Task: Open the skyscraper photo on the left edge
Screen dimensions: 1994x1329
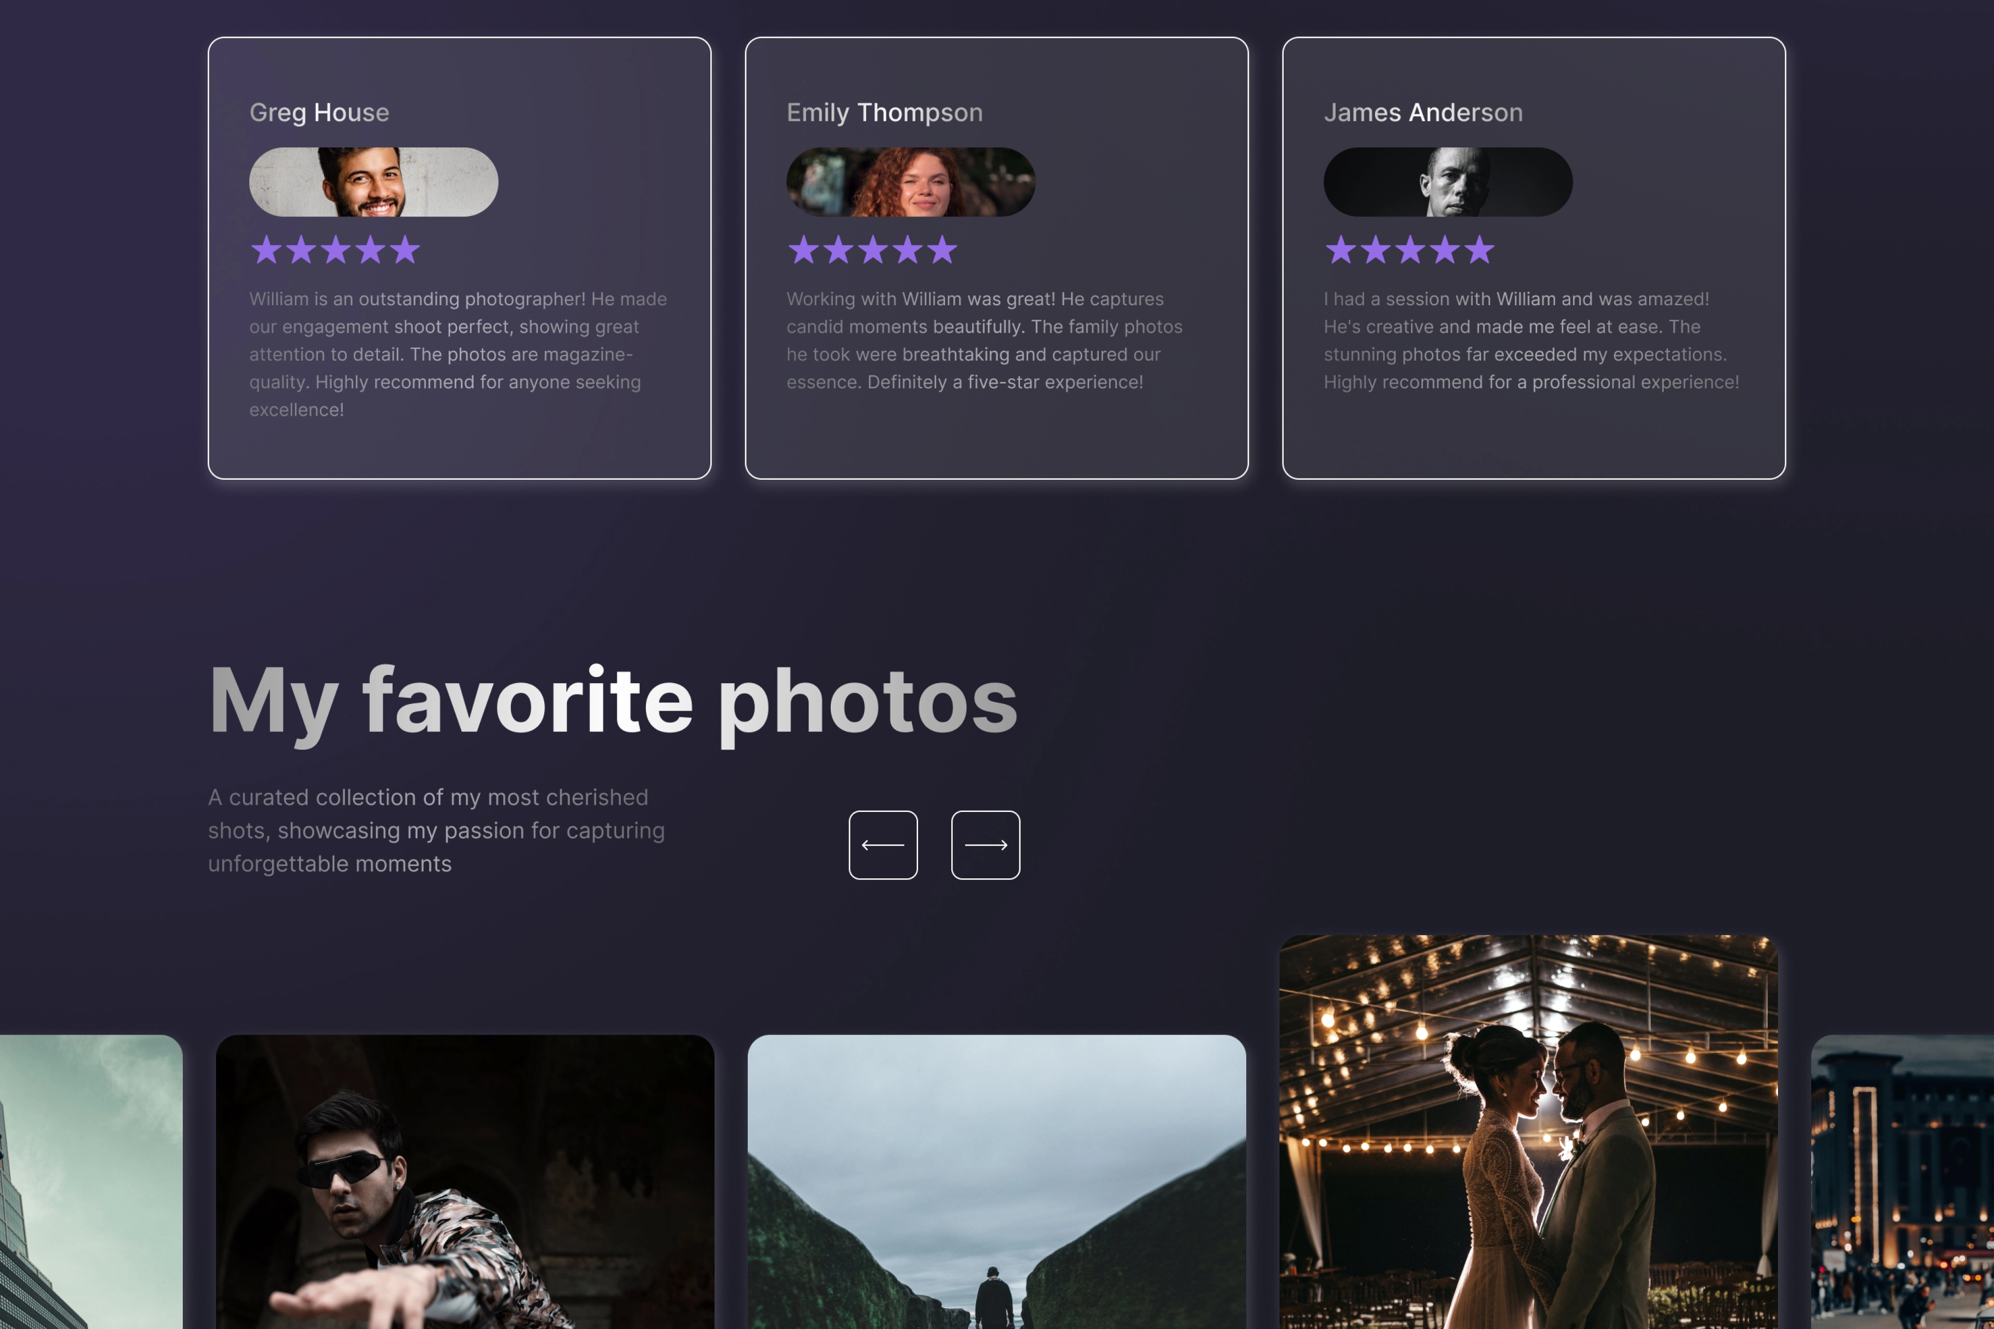Action: click(x=91, y=1182)
